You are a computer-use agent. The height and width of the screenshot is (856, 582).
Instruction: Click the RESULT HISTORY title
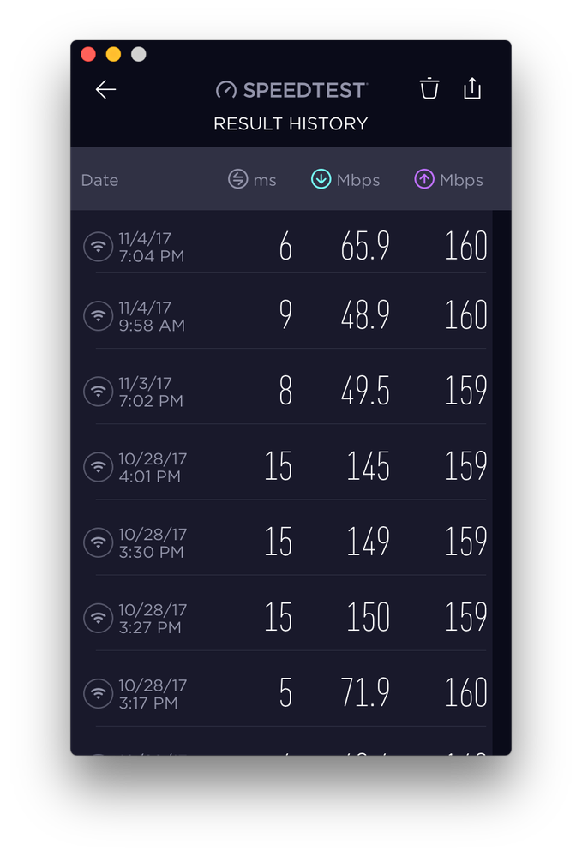pyautogui.click(x=291, y=123)
